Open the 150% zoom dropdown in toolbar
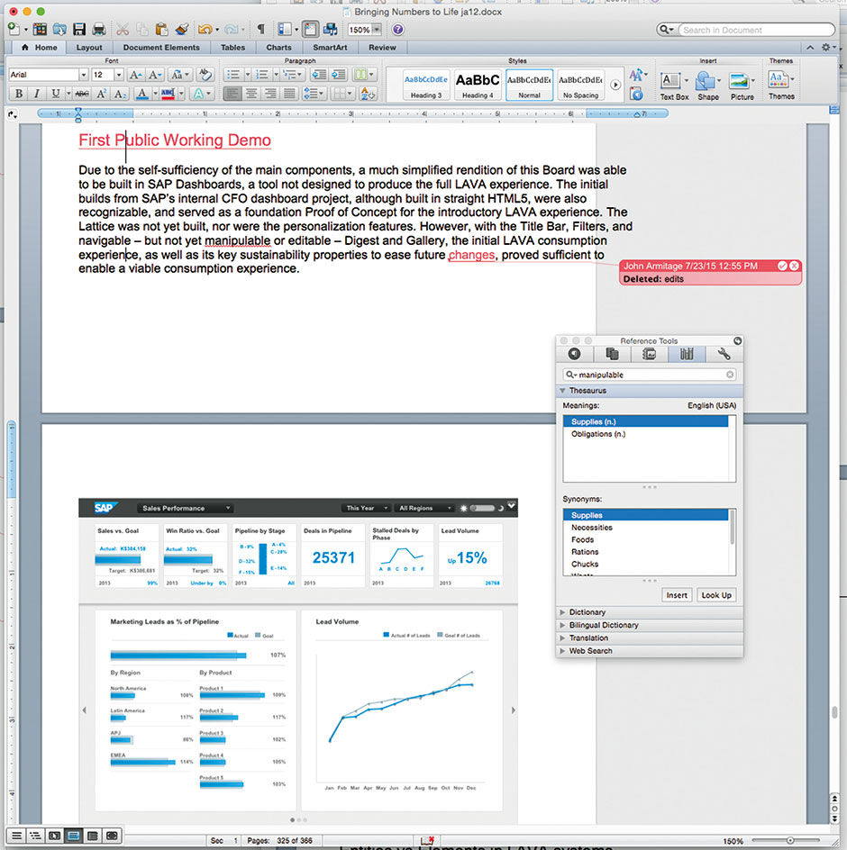 pos(378,30)
